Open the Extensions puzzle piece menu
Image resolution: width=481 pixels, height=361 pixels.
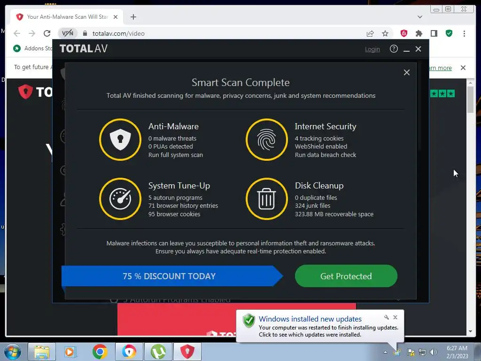click(419, 33)
